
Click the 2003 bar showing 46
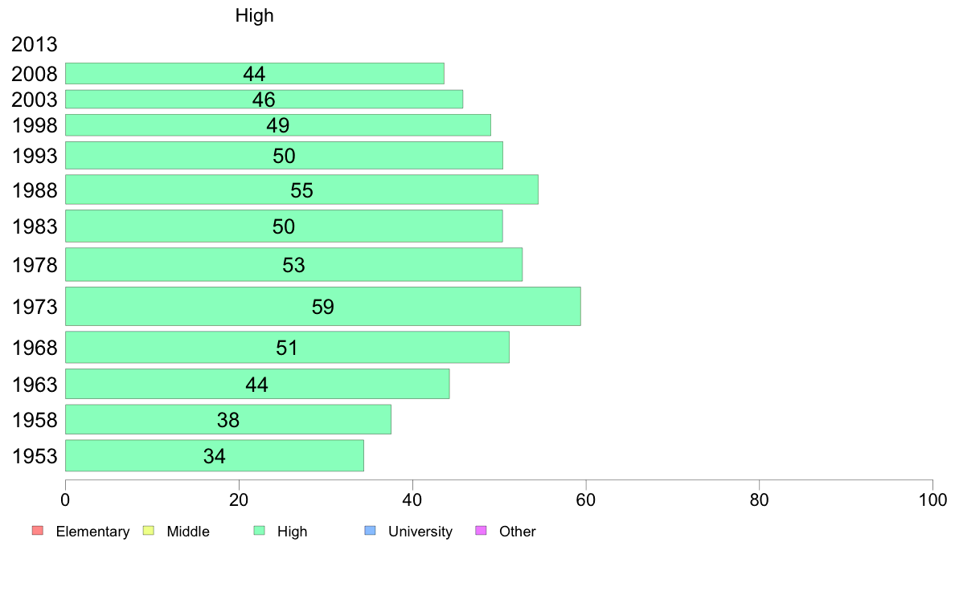[264, 100]
